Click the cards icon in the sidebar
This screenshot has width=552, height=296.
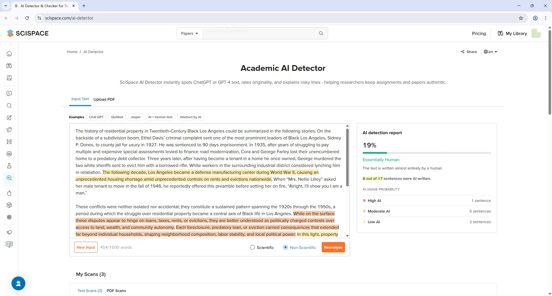point(9,130)
